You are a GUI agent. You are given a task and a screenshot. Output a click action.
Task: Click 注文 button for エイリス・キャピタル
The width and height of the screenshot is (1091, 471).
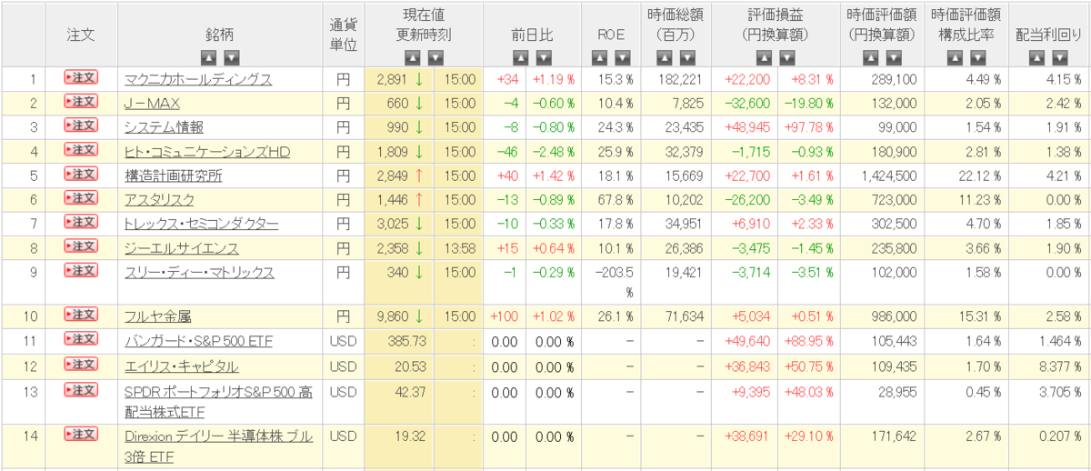coord(80,363)
